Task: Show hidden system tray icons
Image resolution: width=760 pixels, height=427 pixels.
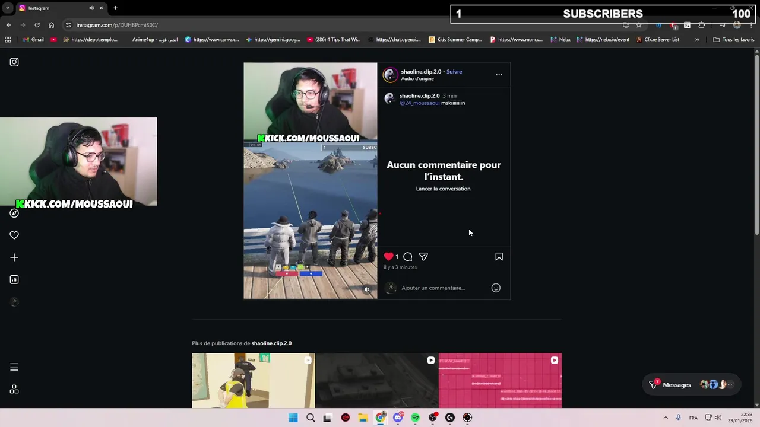Action: pos(666,418)
